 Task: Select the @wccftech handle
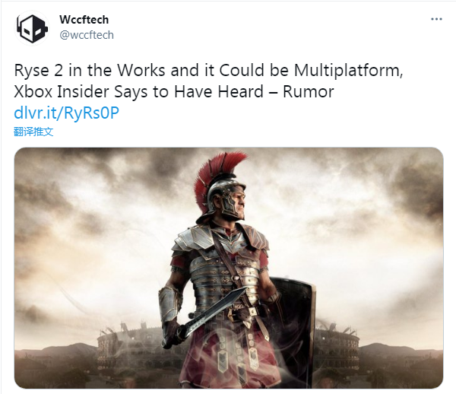(87, 35)
